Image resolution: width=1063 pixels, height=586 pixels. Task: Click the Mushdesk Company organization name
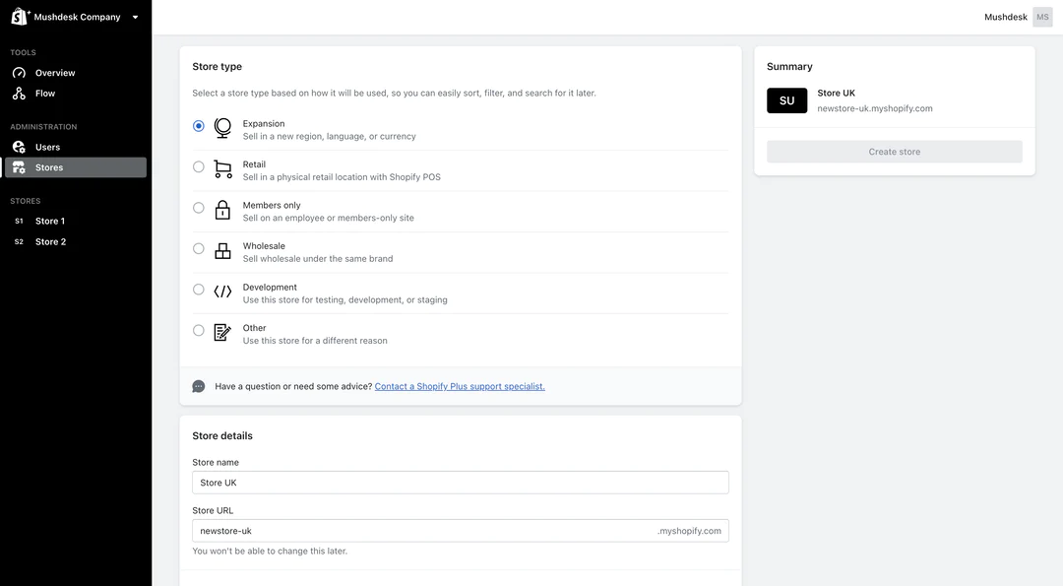(78, 17)
